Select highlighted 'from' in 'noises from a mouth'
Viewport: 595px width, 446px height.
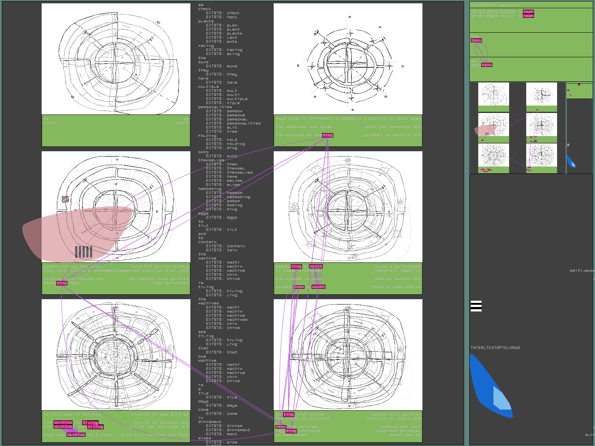[x=299, y=287]
